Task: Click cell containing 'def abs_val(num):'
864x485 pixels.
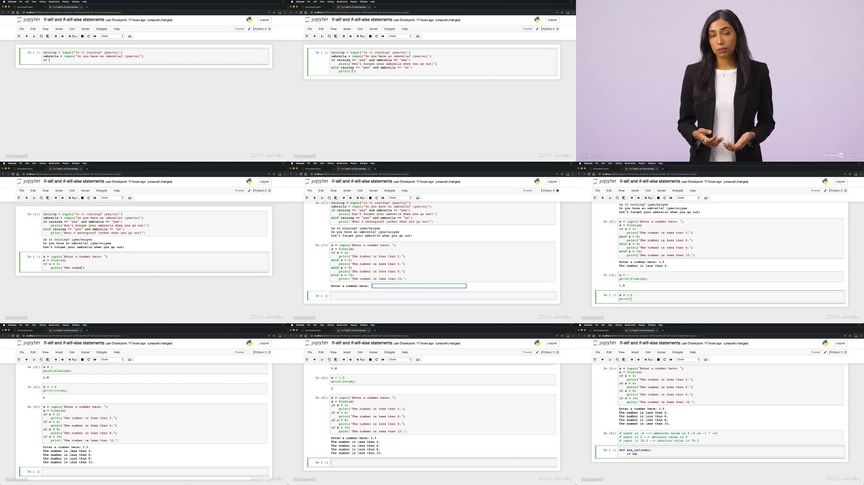Action: pyautogui.click(x=730, y=452)
